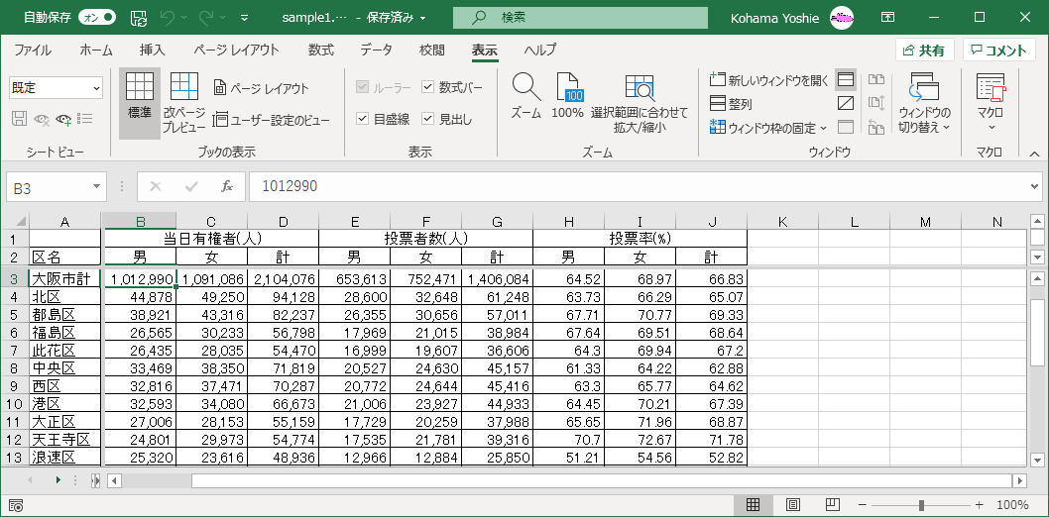Click the macro recording icon in status bar
Screen dimensions: 1049x517
(17, 505)
